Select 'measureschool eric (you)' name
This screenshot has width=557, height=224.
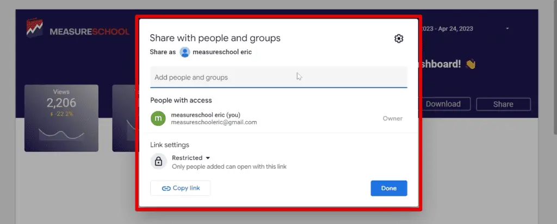(x=206, y=115)
